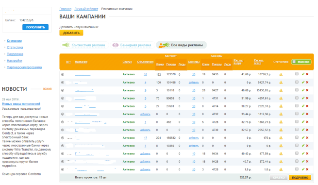Click the yellow Добавить campaign button

(71, 33)
